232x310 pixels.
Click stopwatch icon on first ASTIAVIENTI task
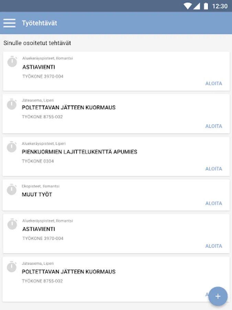pyautogui.click(x=12, y=62)
